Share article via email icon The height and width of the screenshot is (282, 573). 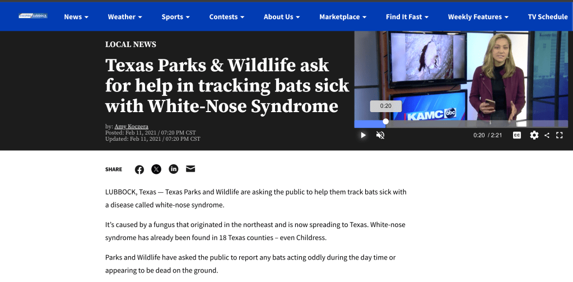tap(190, 169)
